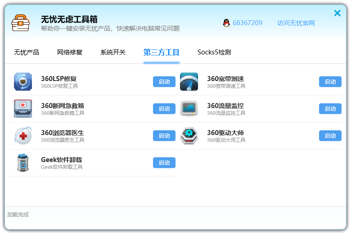The image size is (351, 234).
Task: Click the 360浏览器医生 red cross icon
Action: (x=23, y=135)
